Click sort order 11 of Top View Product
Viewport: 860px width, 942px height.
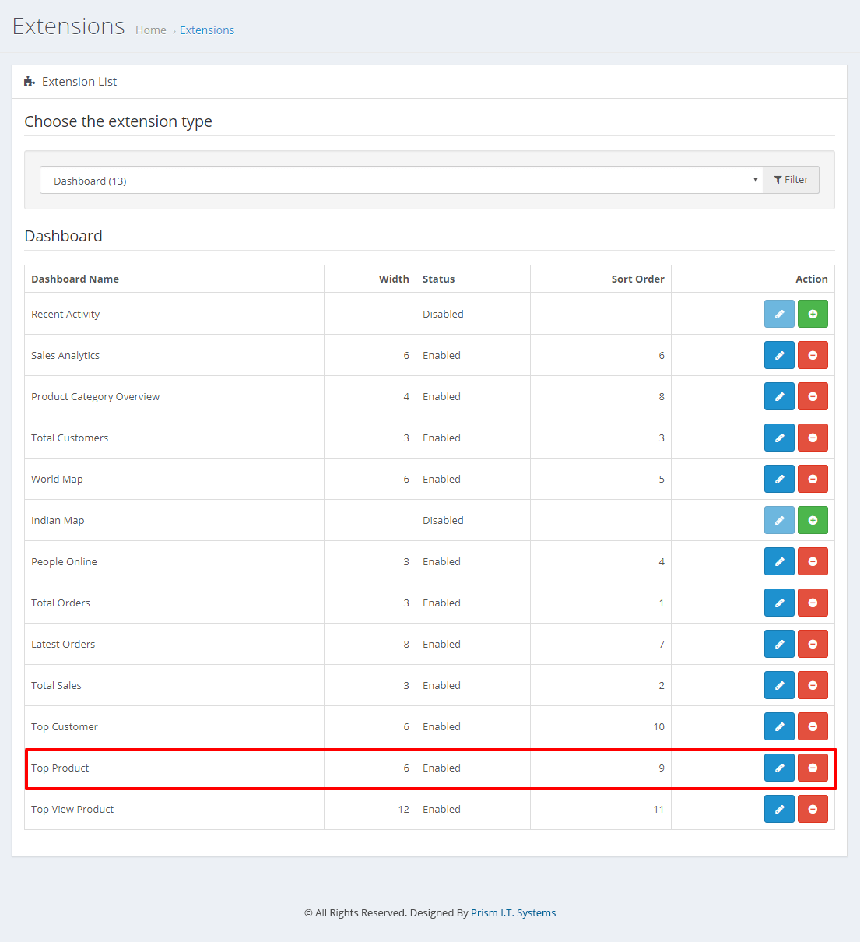(658, 809)
